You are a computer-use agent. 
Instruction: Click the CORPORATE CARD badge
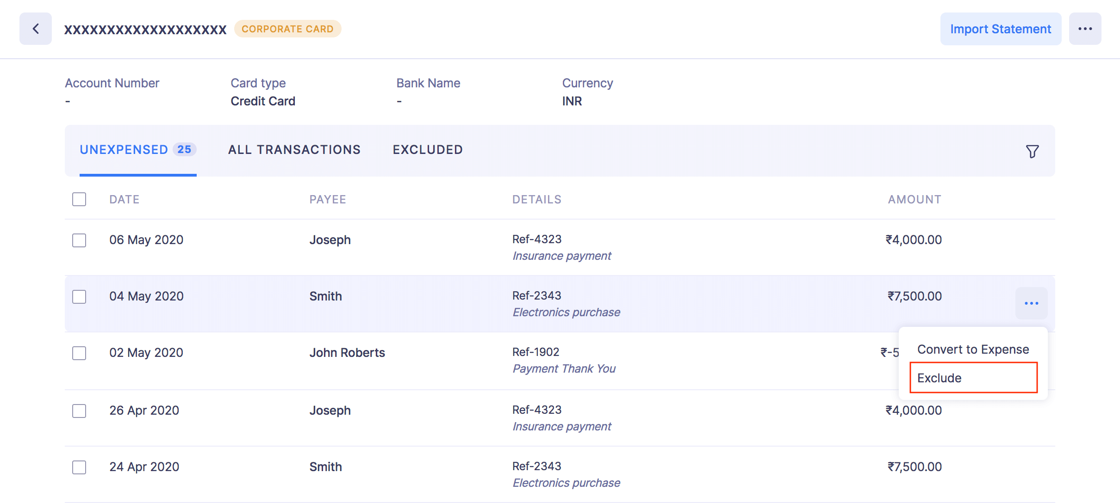287,29
